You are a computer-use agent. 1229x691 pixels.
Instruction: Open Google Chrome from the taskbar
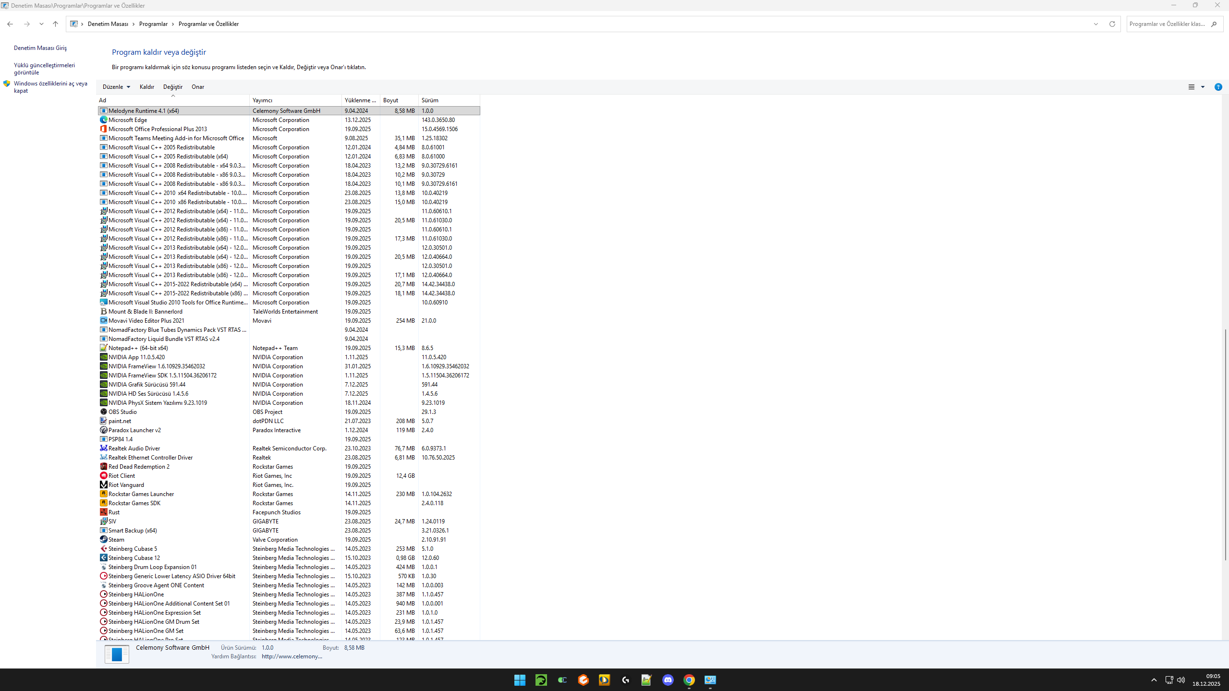pos(689,680)
